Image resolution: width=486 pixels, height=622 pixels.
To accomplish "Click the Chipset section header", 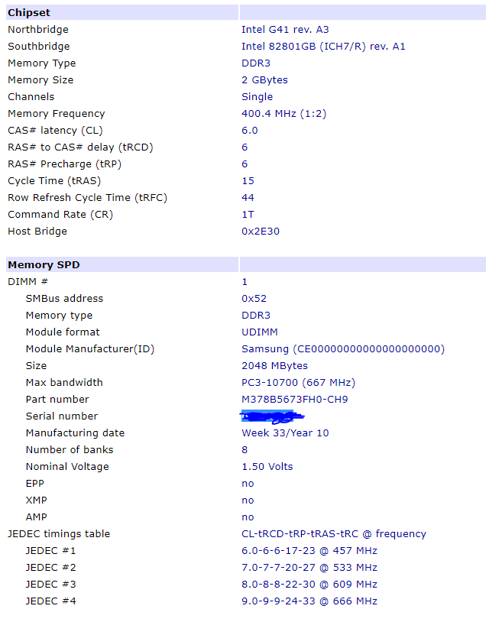I will tap(29, 12).
